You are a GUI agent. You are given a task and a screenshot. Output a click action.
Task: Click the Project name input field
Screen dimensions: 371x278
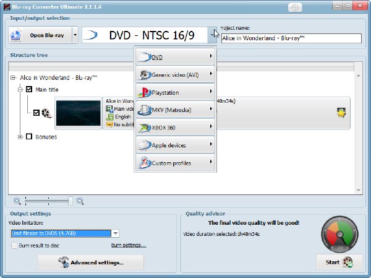291,38
